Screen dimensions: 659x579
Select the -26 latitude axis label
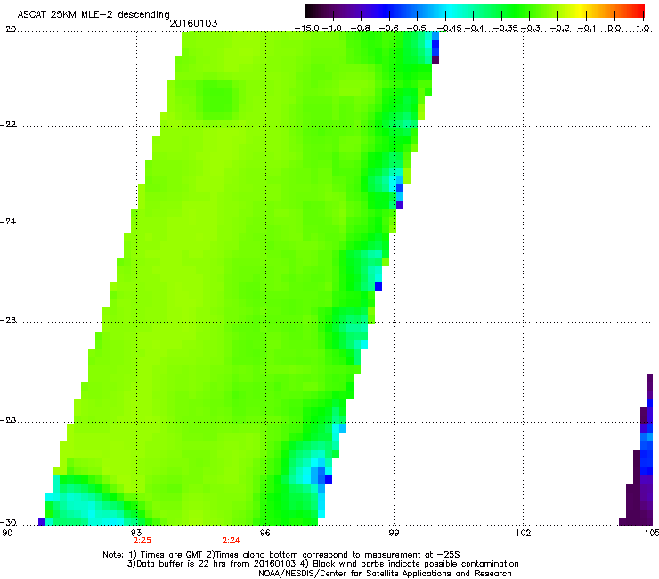(8, 321)
